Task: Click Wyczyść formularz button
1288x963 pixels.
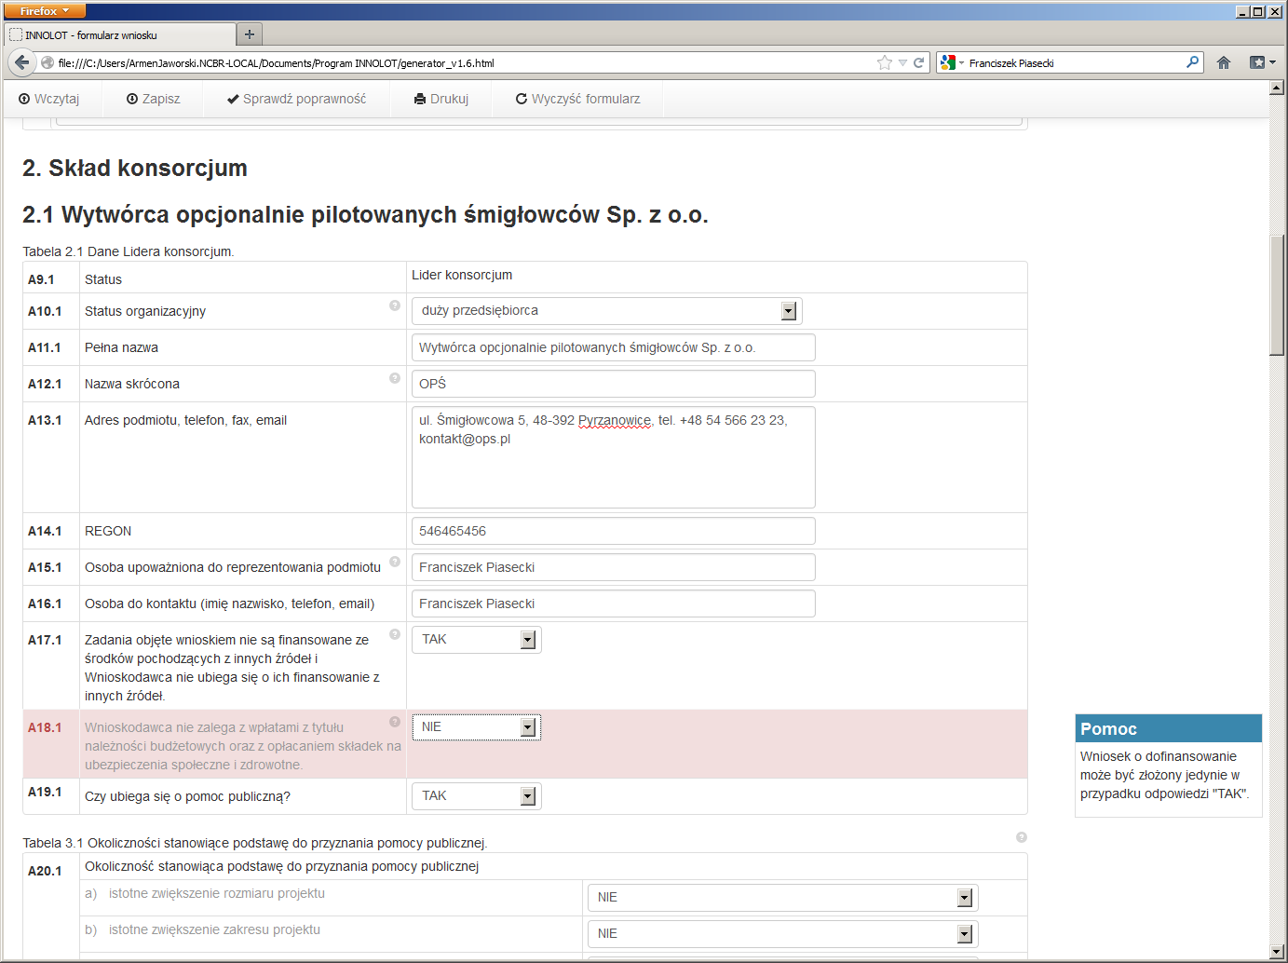Action: click(578, 99)
